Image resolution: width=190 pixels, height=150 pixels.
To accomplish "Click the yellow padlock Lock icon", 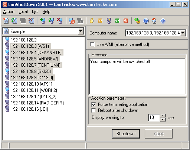I will tap(92, 21).
